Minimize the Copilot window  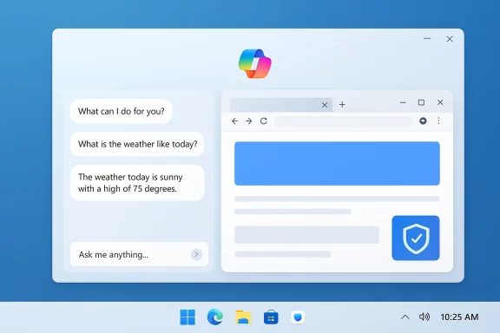427,38
